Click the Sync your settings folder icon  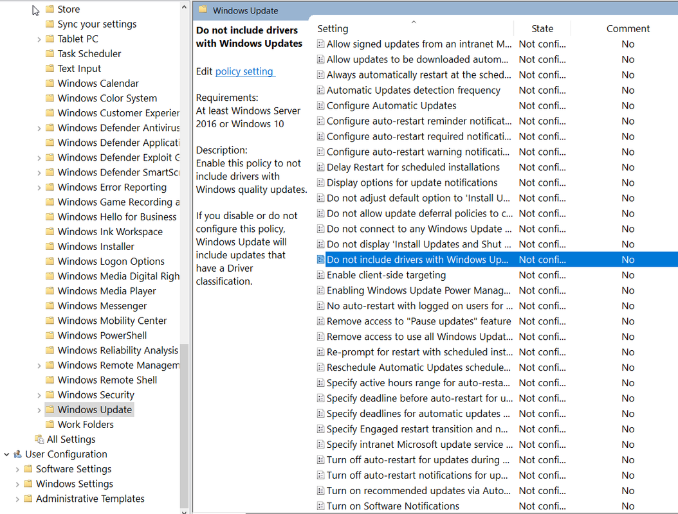point(50,24)
